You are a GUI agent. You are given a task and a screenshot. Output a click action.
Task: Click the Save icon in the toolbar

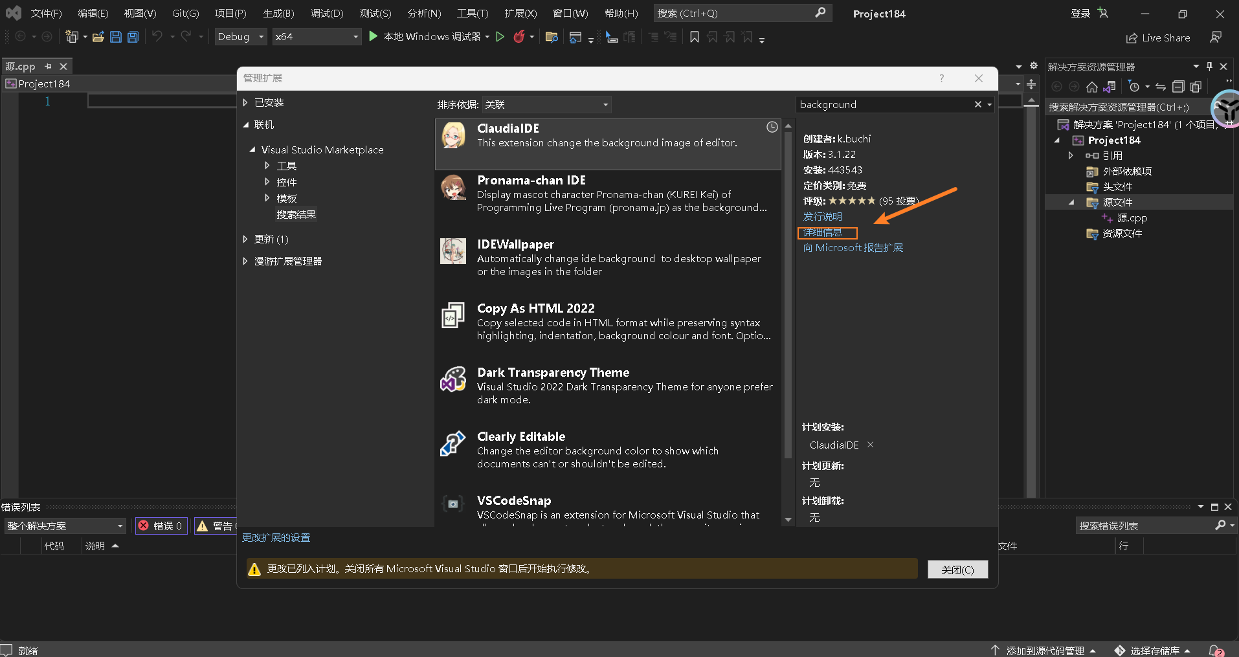[x=116, y=37]
